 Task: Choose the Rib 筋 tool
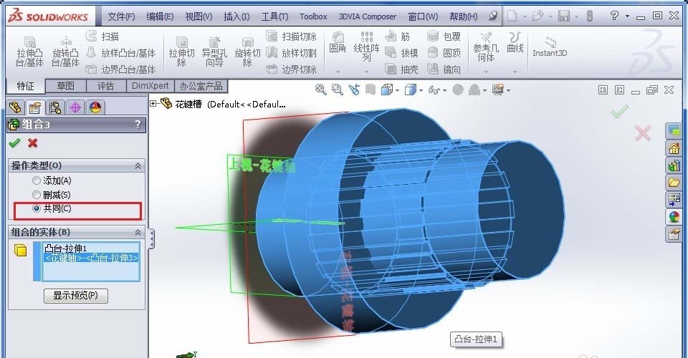pyautogui.click(x=398, y=37)
